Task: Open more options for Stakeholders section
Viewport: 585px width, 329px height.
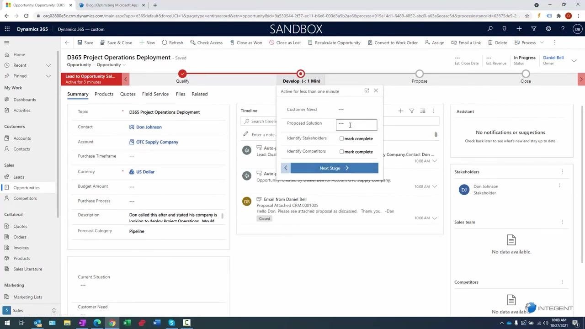Action: [x=563, y=172]
